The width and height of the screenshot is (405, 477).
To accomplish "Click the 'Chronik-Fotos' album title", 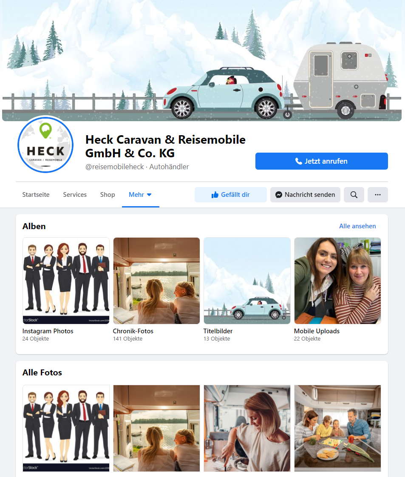I will tap(133, 331).
